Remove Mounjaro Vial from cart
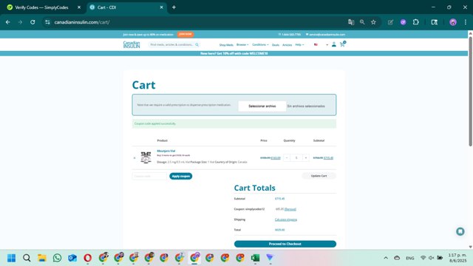The width and height of the screenshot is (473, 266). pos(135,157)
